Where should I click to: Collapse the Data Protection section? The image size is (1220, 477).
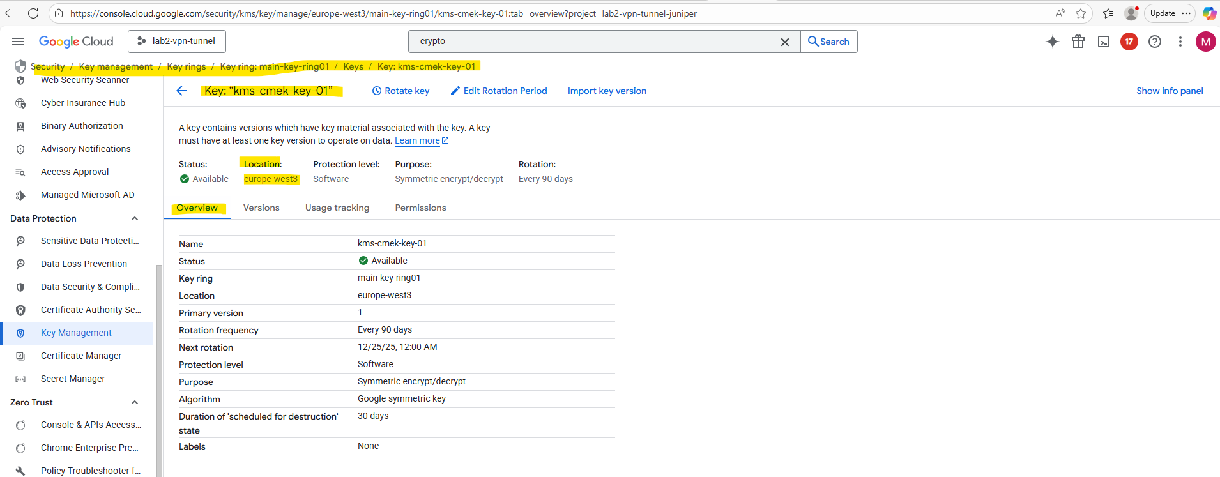pyautogui.click(x=135, y=218)
